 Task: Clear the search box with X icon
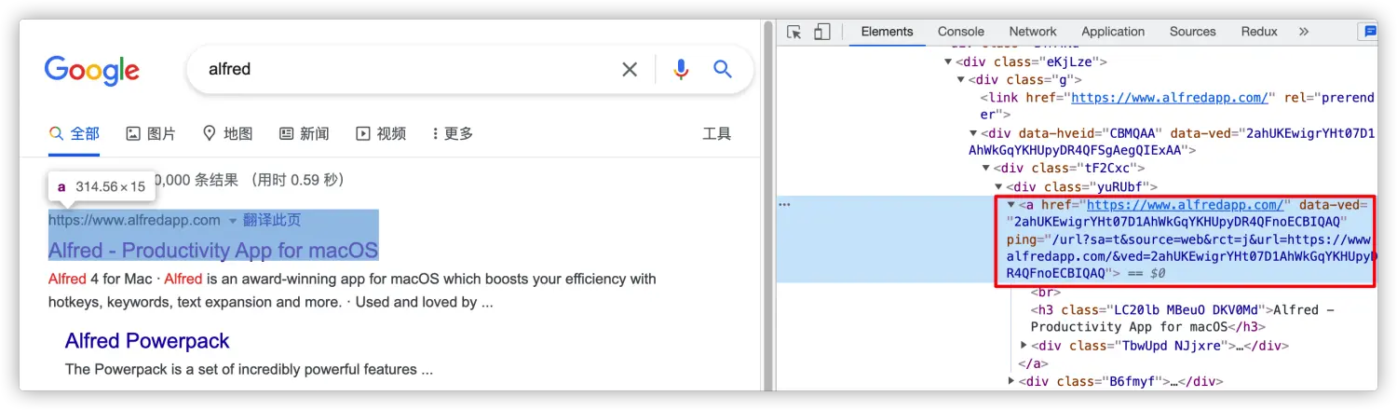click(x=630, y=69)
